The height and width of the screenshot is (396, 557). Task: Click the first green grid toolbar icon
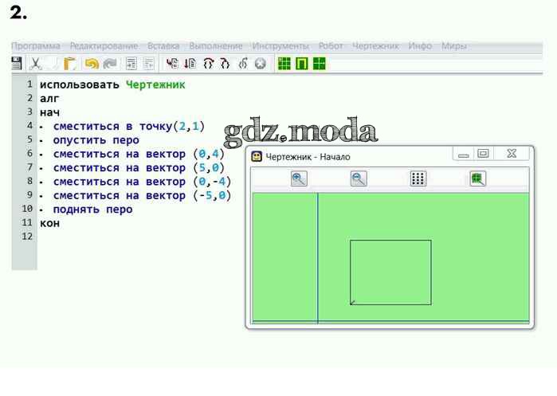click(284, 64)
